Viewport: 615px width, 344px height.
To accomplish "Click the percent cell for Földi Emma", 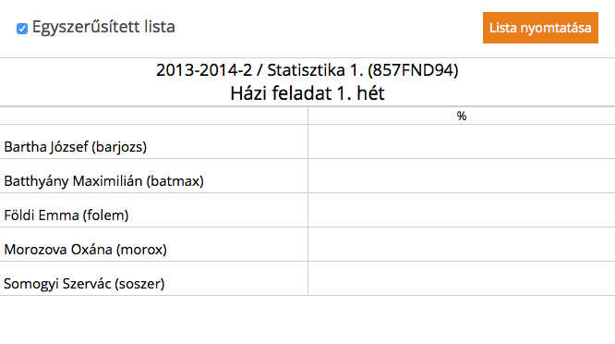I will pyautogui.click(x=462, y=210).
